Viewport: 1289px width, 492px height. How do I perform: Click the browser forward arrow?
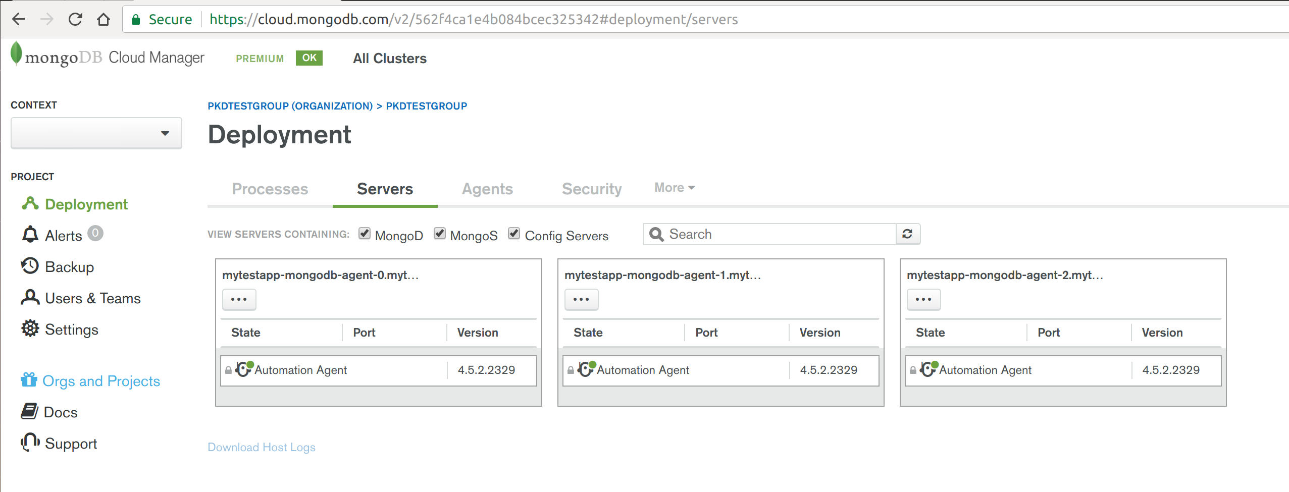pyautogui.click(x=47, y=20)
